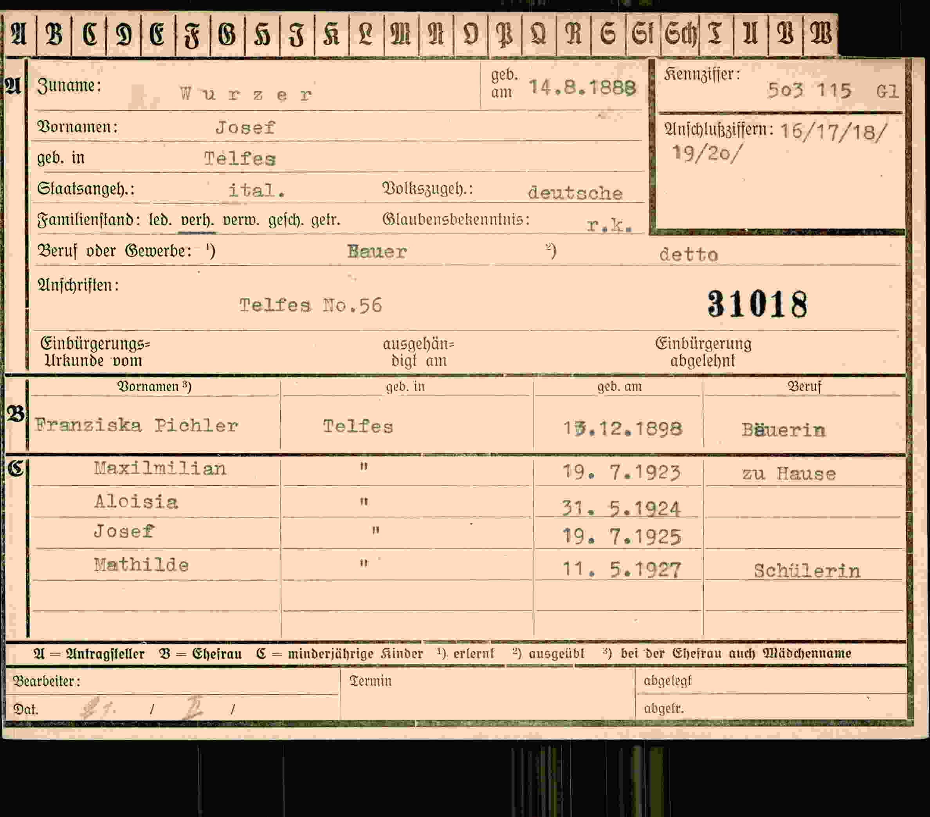Select the index tab for letter K
Screen dimensions: 930x817
point(332,34)
